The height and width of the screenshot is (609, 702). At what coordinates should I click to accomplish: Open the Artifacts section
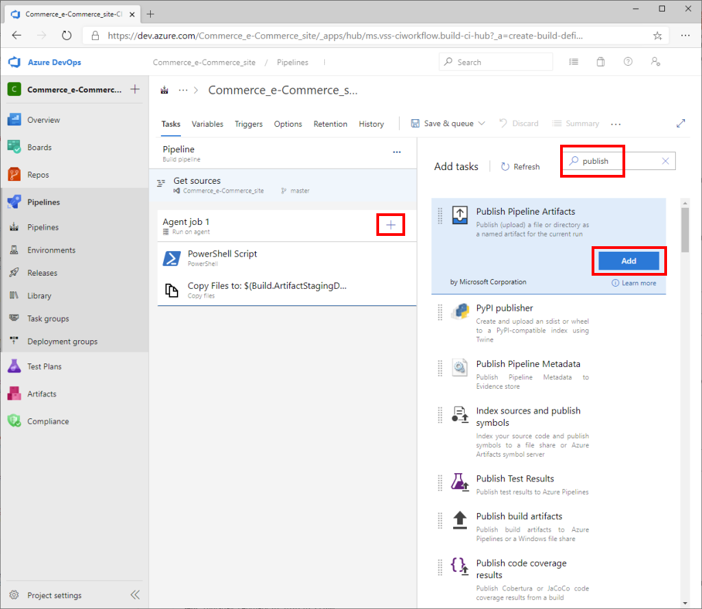(x=43, y=393)
